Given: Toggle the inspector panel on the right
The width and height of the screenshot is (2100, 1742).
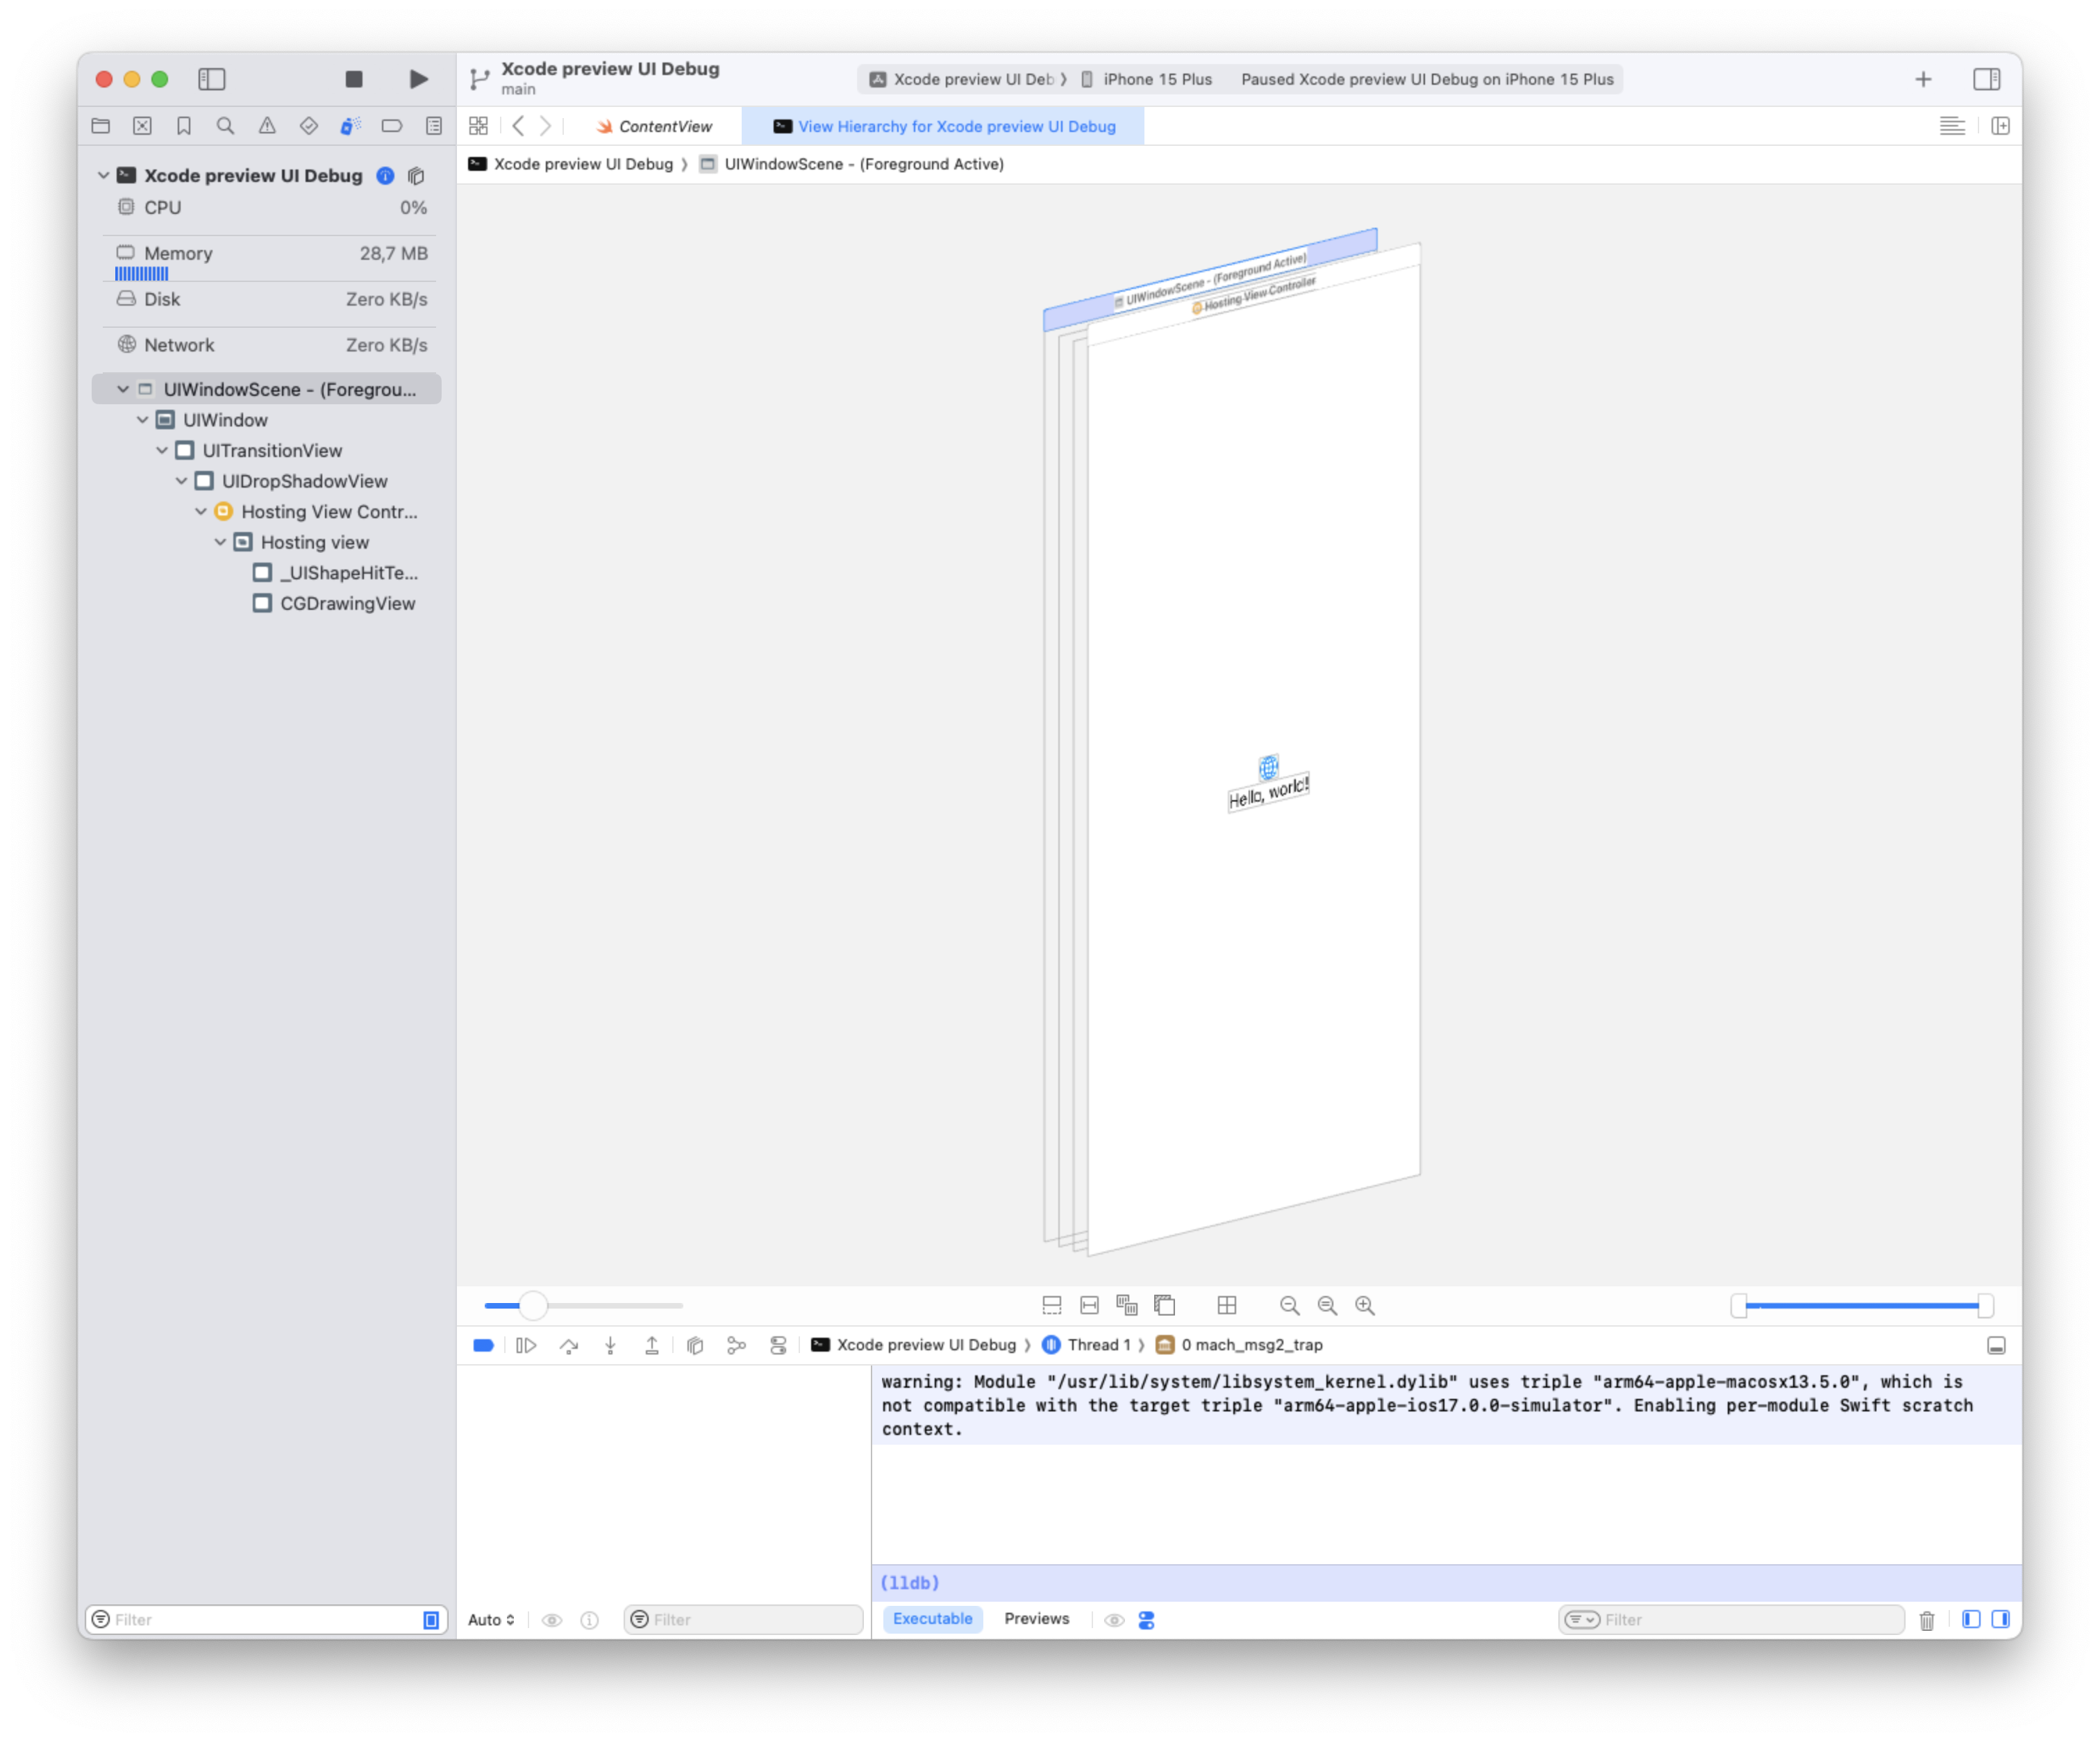Looking at the screenshot, I should (1986, 79).
